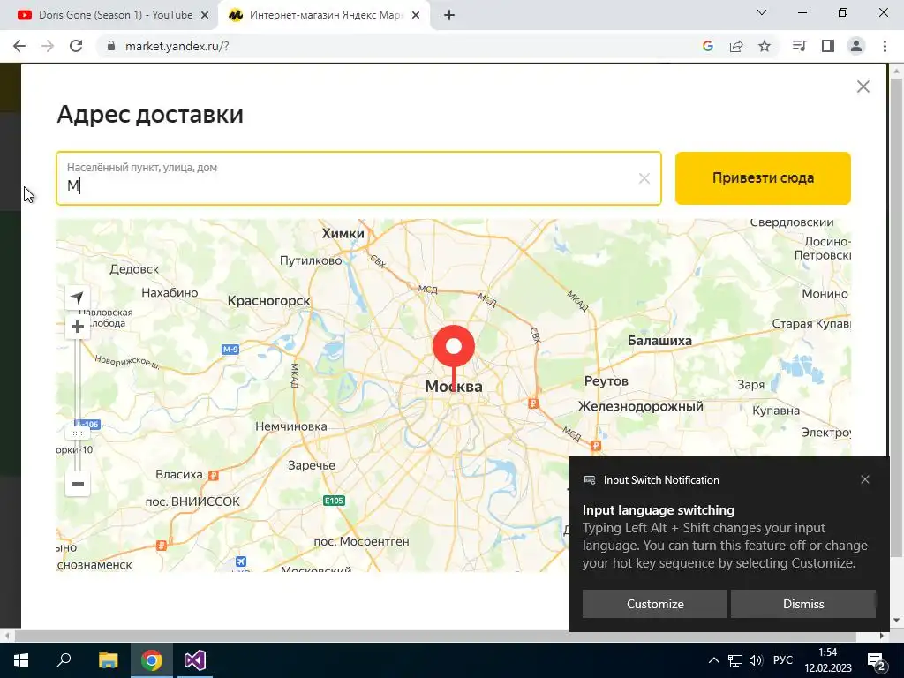This screenshot has width=904, height=678.
Task: Open Chrome side panel icon
Action: 828,46
